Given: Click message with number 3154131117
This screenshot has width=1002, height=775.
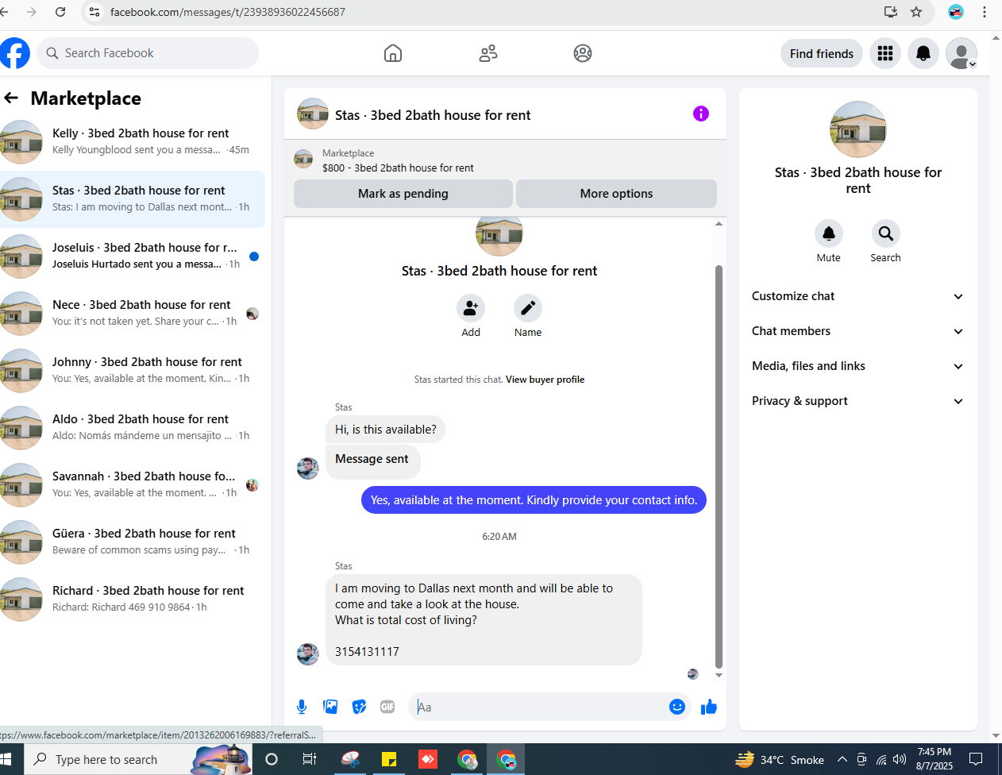Looking at the screenshot, I should coord(484,619).
